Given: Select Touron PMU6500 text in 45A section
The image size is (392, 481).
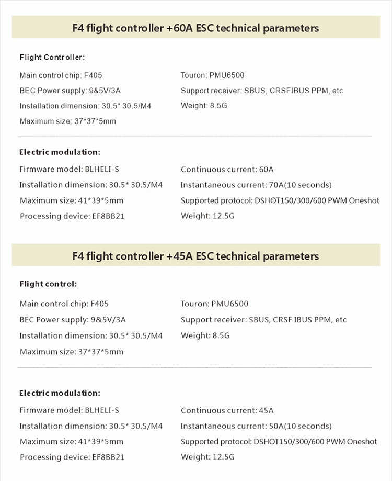Looking at the screenshot, I should (x=214, y=304).
